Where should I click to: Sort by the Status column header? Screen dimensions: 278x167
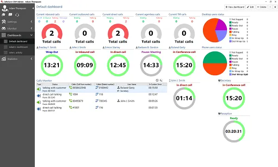[55, 84]
